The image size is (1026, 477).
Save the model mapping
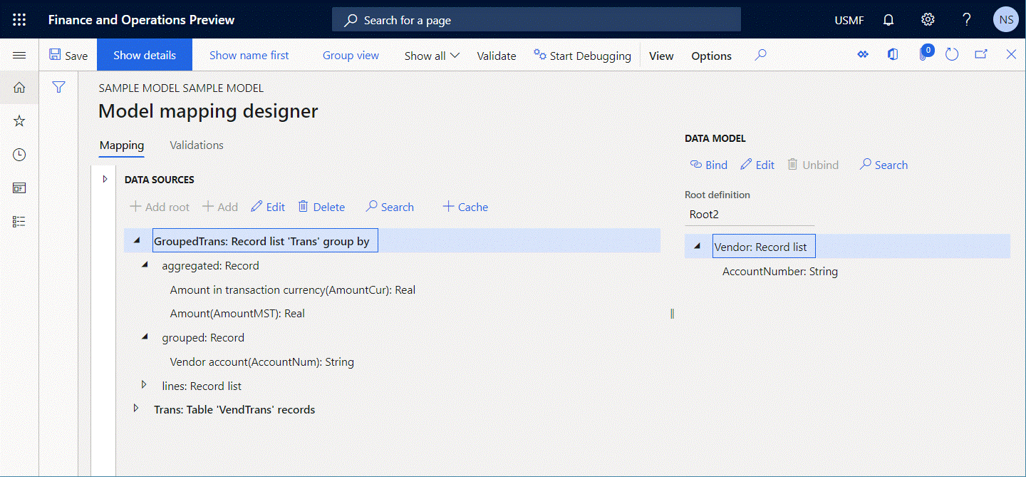[x=68, y=56]
